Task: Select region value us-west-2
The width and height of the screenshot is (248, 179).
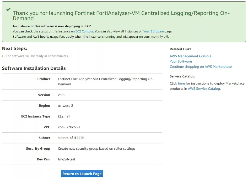Action: [x=66, y=106]
